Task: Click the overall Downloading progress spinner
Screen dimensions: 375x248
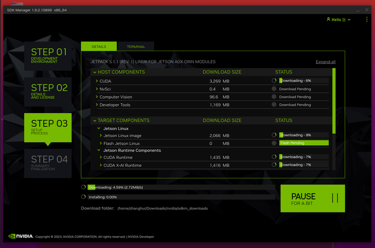Action: 83,187
